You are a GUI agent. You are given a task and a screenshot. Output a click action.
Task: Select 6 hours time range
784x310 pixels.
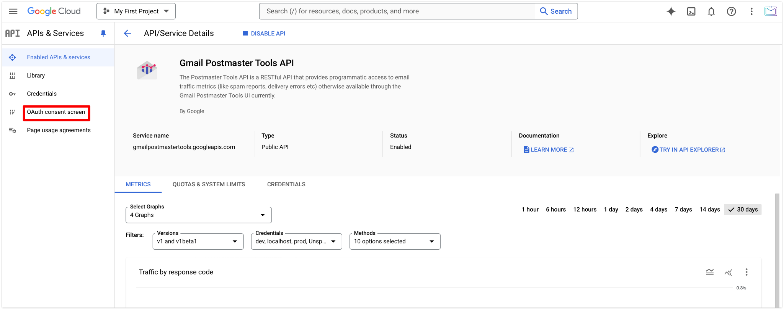click(556, 210)
